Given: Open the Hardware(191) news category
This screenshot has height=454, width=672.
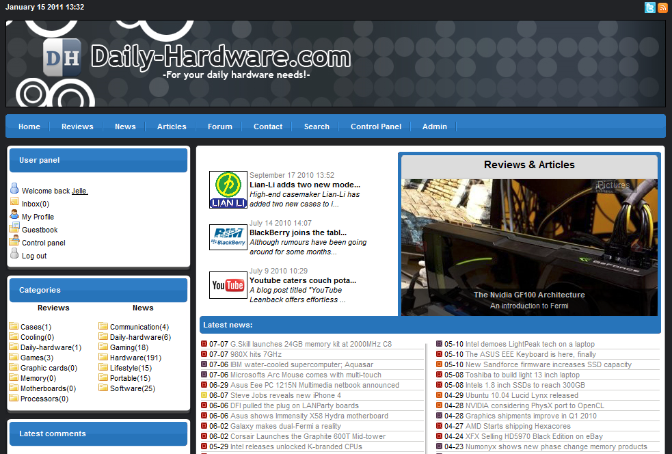Looking at the screenshot, I should pos(135,358).
